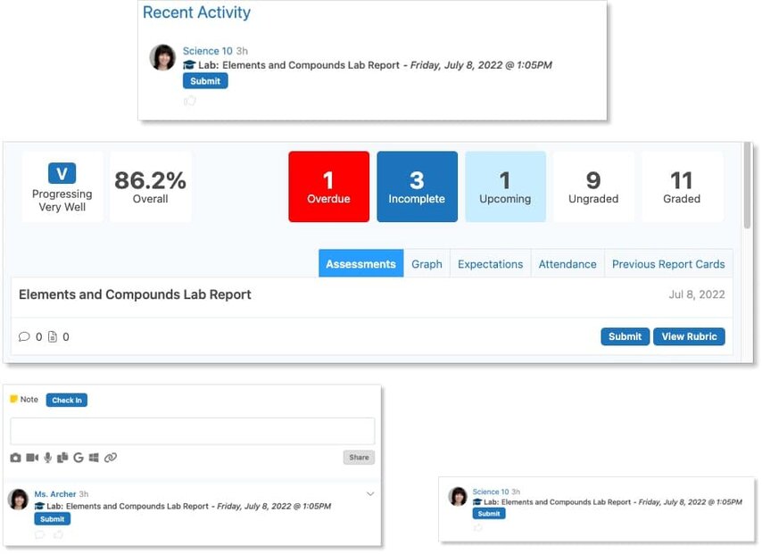The width and height of the screenshot is (762, 554).
Task: Click the Google icon under the note box
Action: pyautogui.click(x=79, y=458)
